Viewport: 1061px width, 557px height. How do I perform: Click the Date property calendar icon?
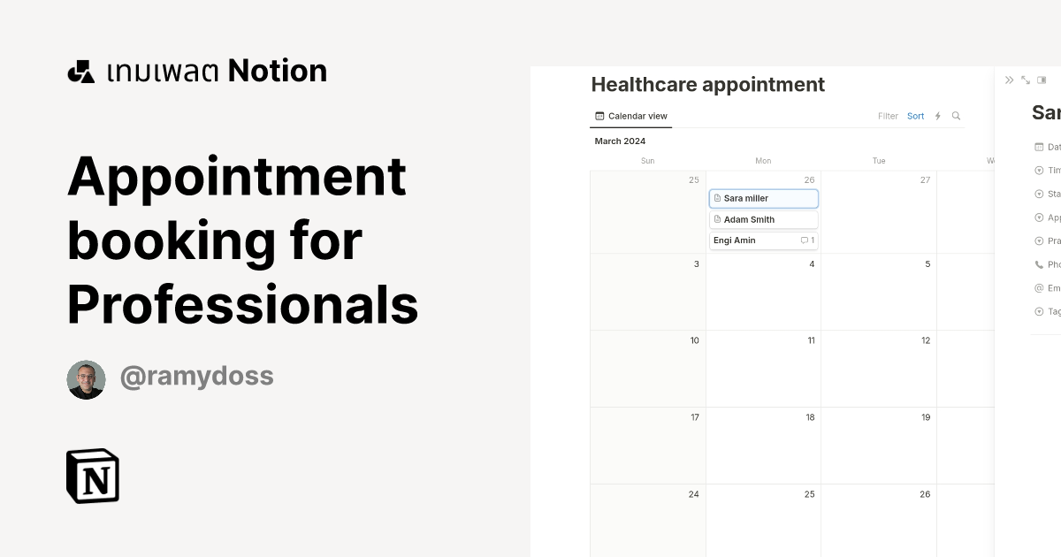[x=1037, y=147]
